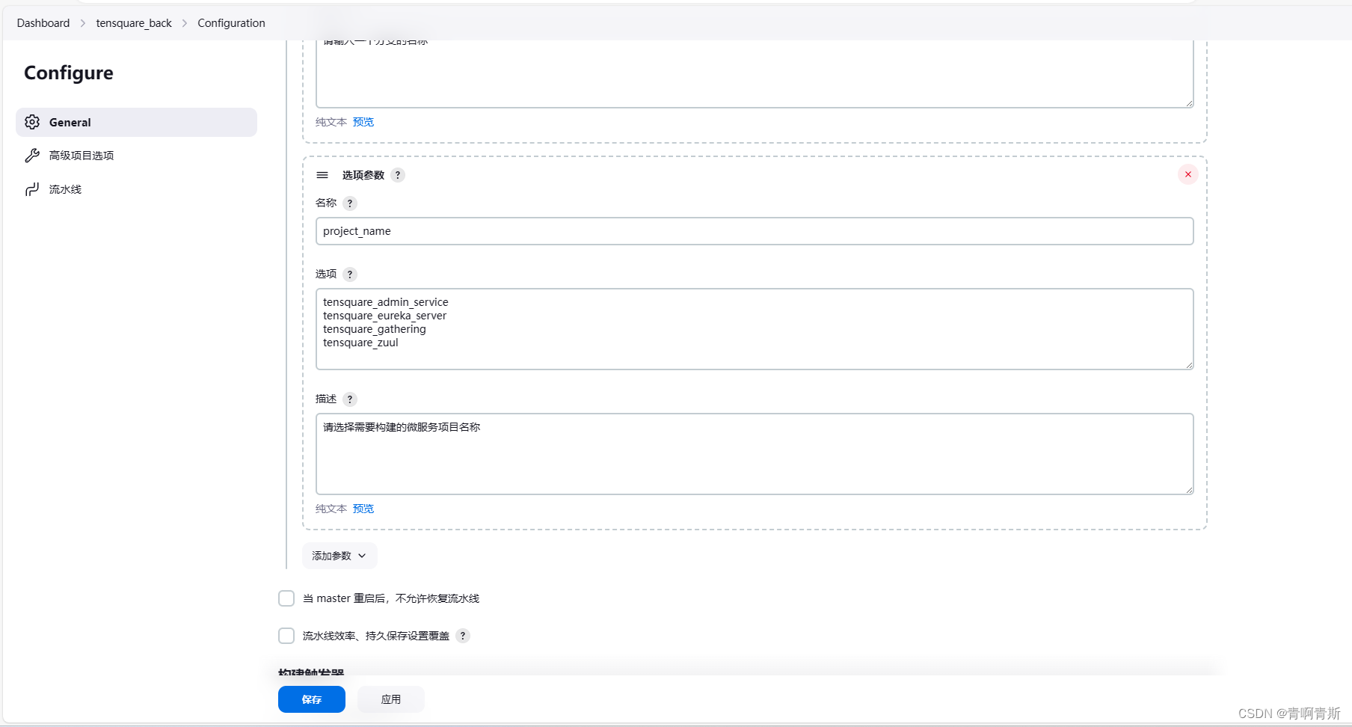Image resolution: width=1352 pixels, height=727 pixels.
Task: Open tensquare_back breadcrumb
Action: (x=134, y=23)
